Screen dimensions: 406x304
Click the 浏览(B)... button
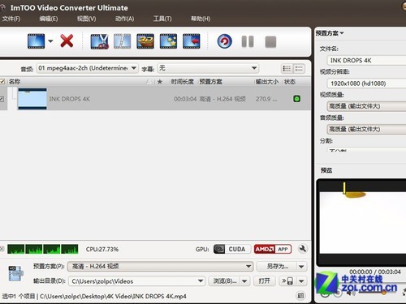coord(224,281)
